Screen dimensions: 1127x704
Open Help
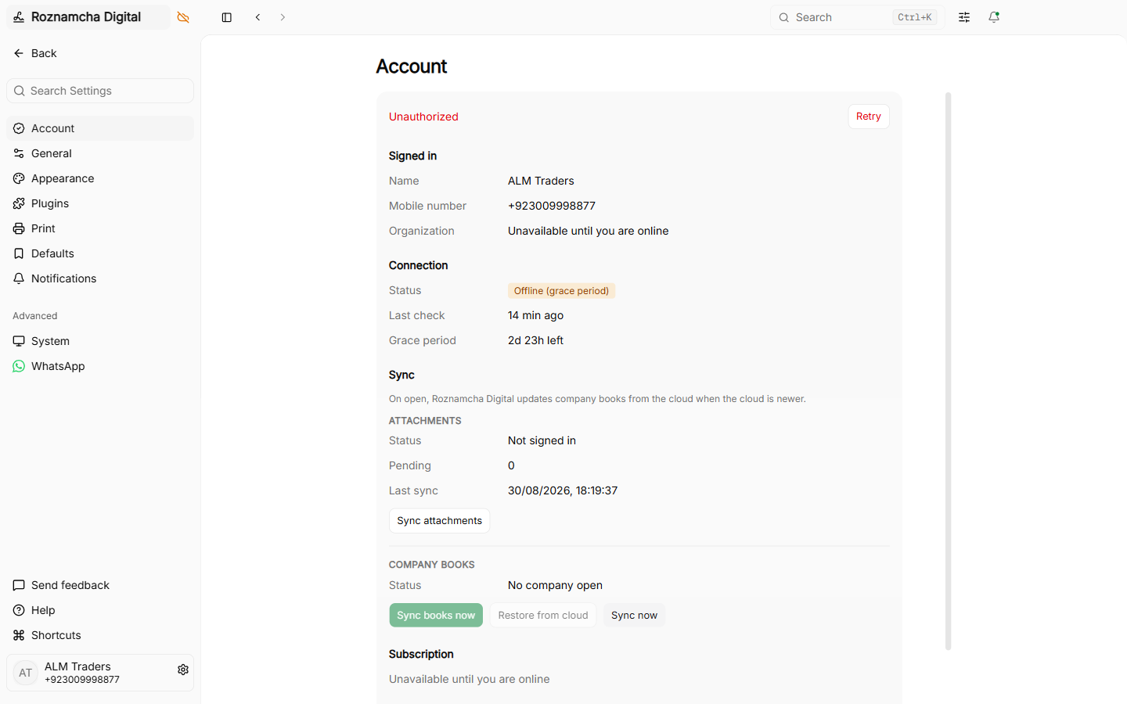100,610
